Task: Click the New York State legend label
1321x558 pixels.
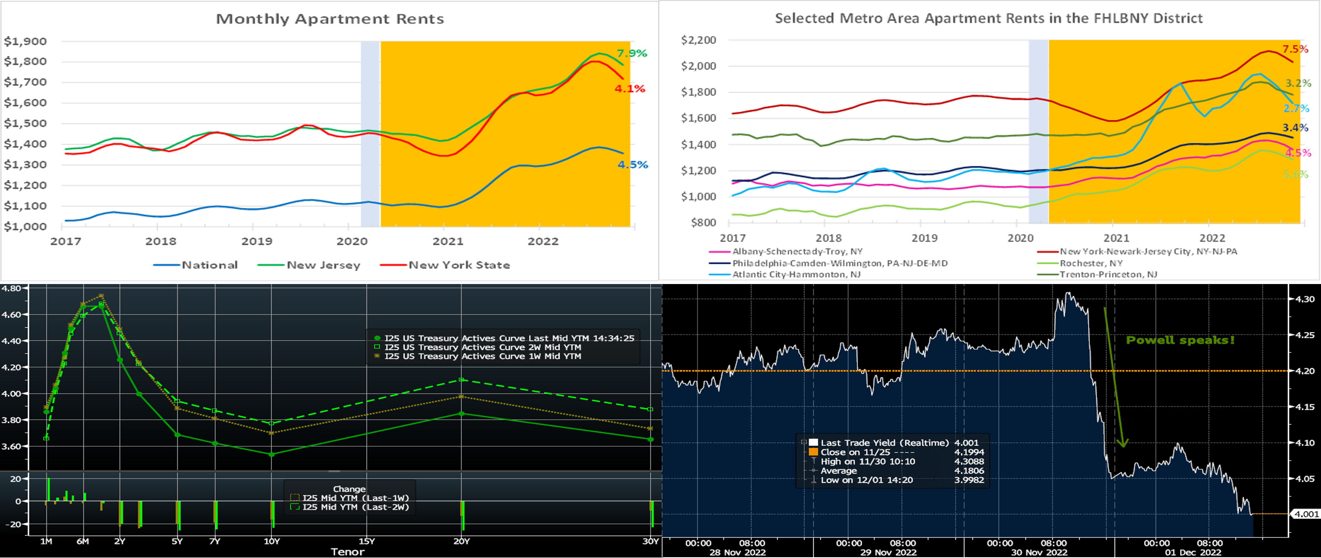Action: (459, 265)
